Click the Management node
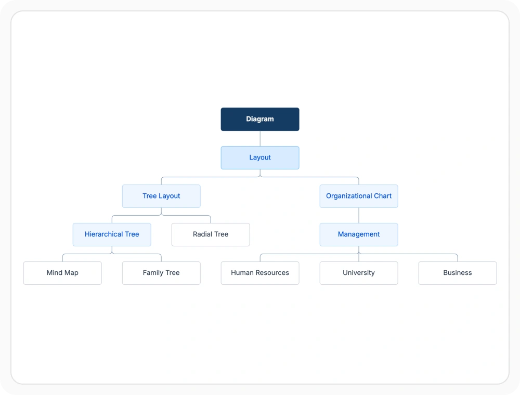 (x=359, y=234)
